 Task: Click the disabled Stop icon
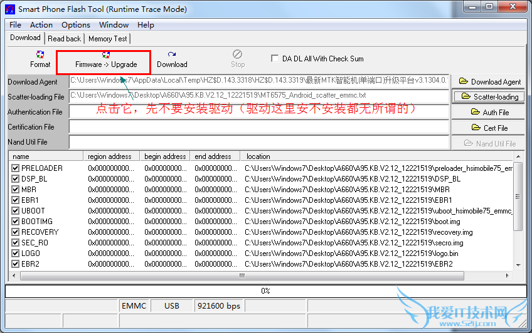(x=238, y=54)
